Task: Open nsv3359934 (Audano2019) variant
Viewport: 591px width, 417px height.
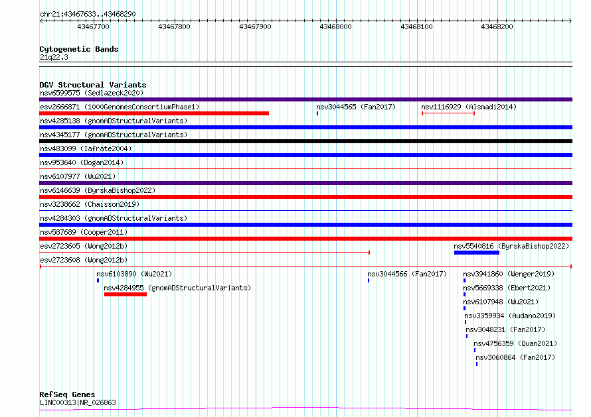Action: point(510,316)
